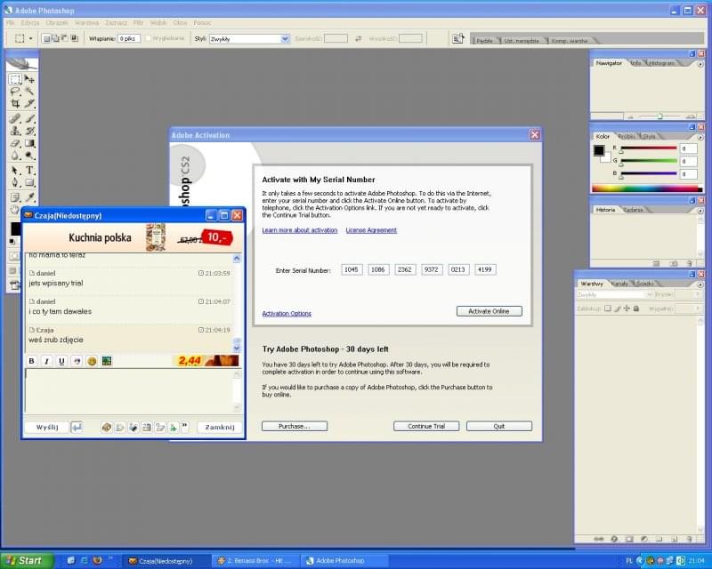Open the Warstwy panel flyout menu arrow

[x=700, y=284]
